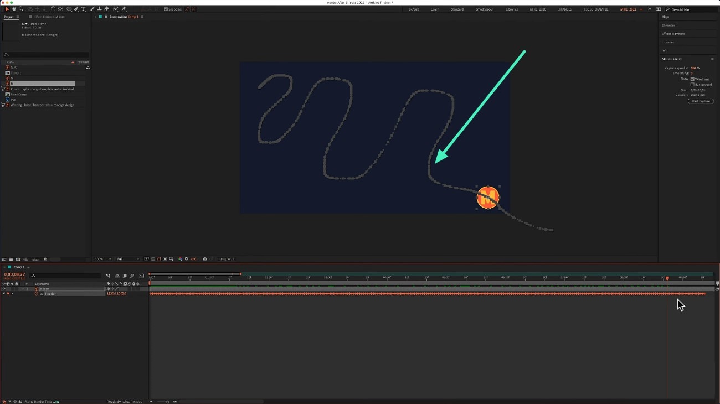Adjust the Capture speed percentage value
The height and width of the screenshot is (404, 720).
(x=694, y=68)
